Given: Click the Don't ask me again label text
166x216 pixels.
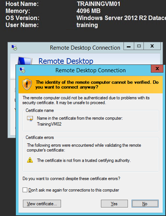Looking at the screenshot, I should [74, 190].
